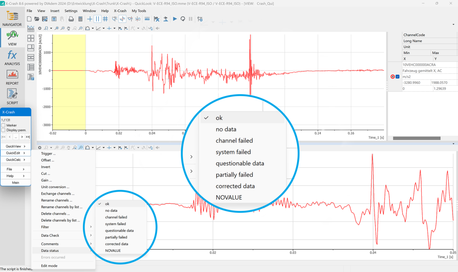Click the New file icon in the main toolbar
This screenshot has height=272, width=458.
tap(29, 19)
